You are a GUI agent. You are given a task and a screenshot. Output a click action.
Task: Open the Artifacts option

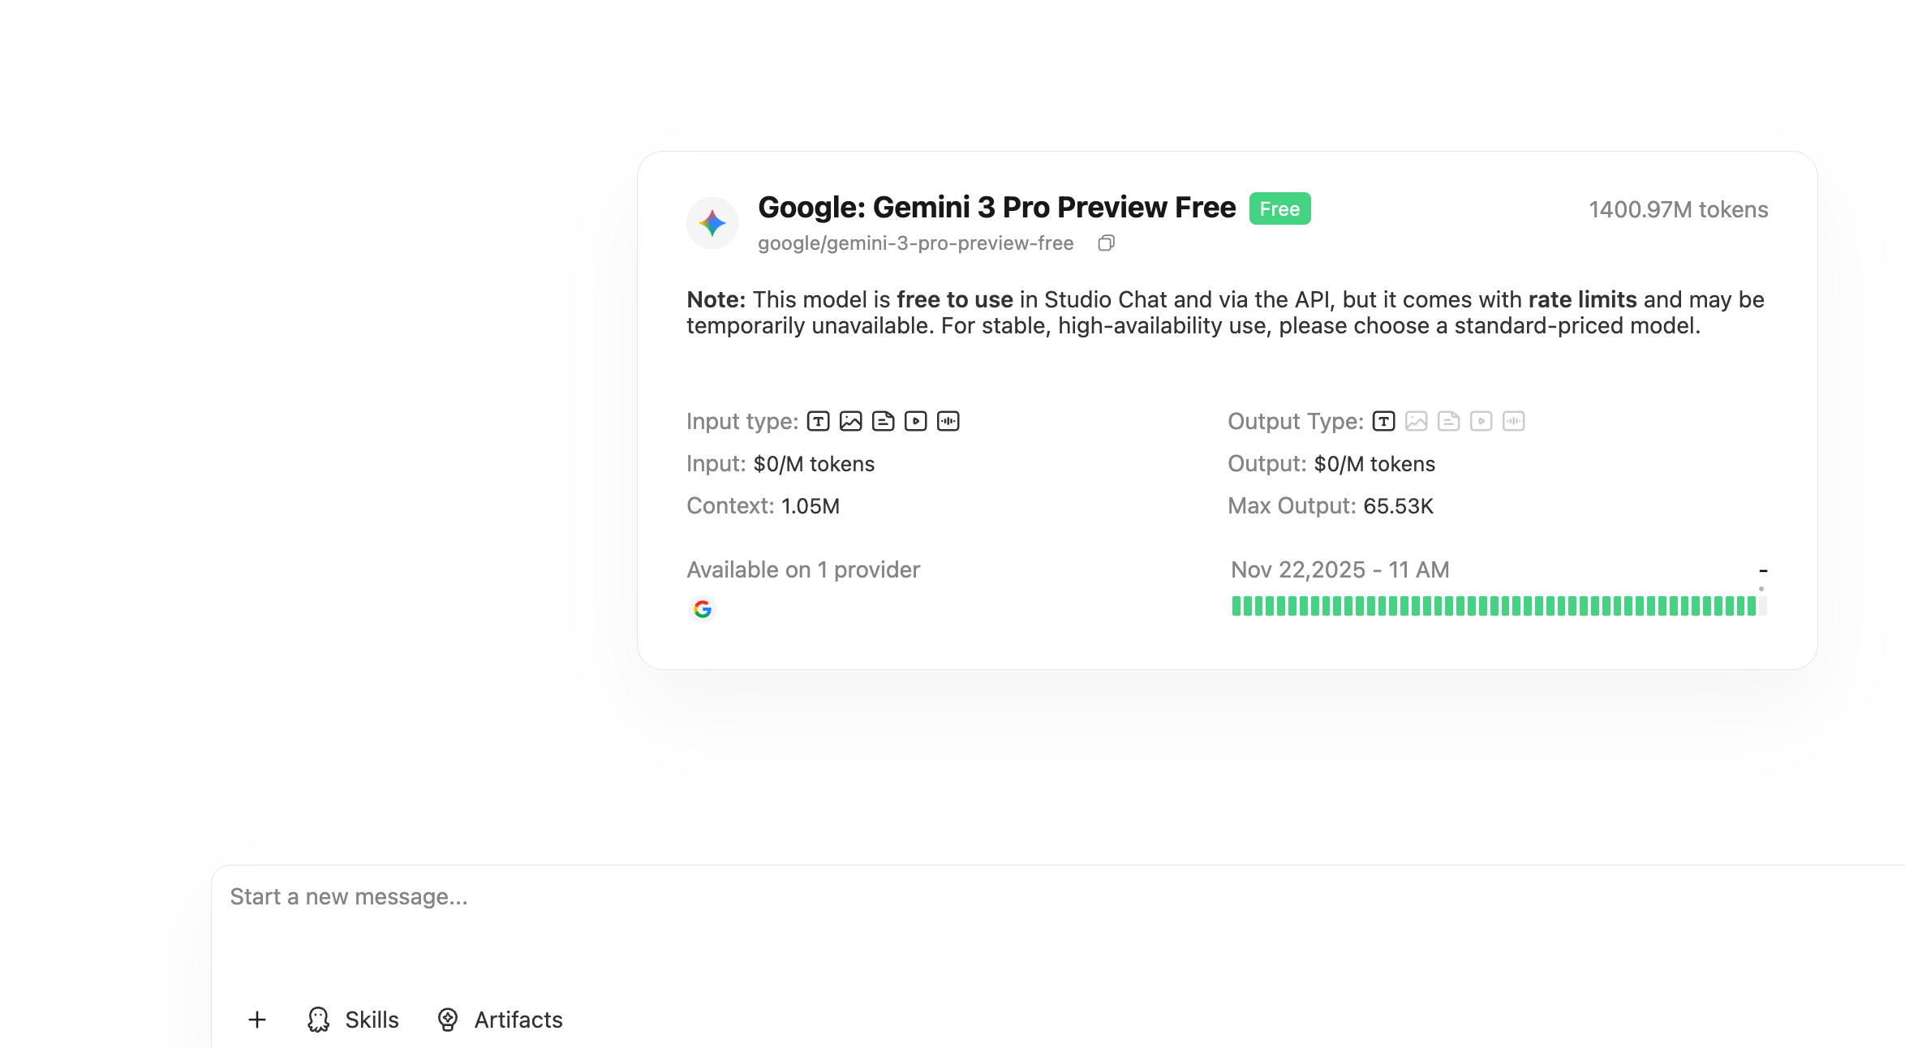[501, 1020]
